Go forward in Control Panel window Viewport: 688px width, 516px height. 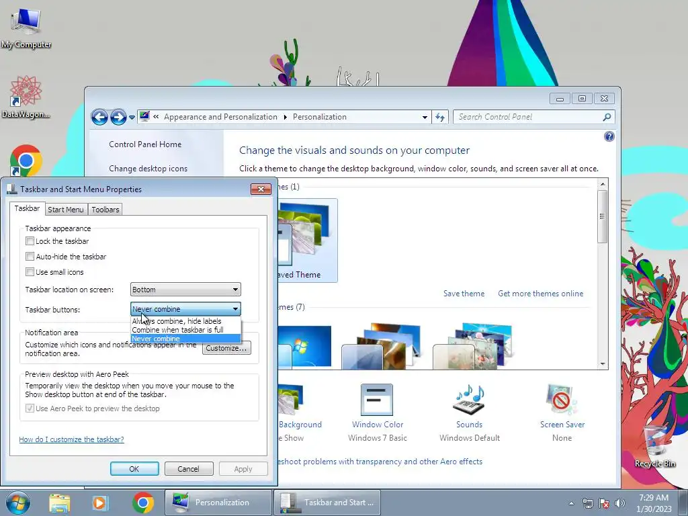[118, 117]
